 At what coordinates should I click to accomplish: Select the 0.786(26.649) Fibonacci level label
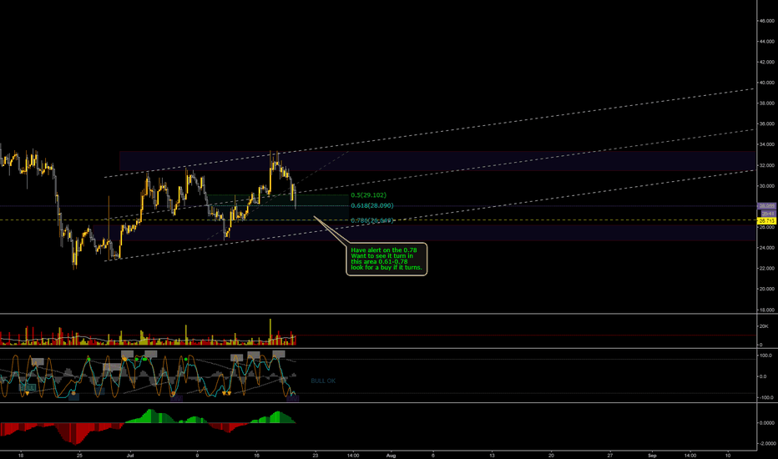click(372, 220)
